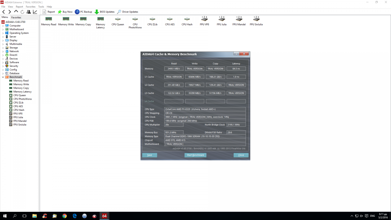The height and width of the screenshot is (220, 391).
Task: Select the CPU AES icon in the main pane
Action: [x=169, y=21]
